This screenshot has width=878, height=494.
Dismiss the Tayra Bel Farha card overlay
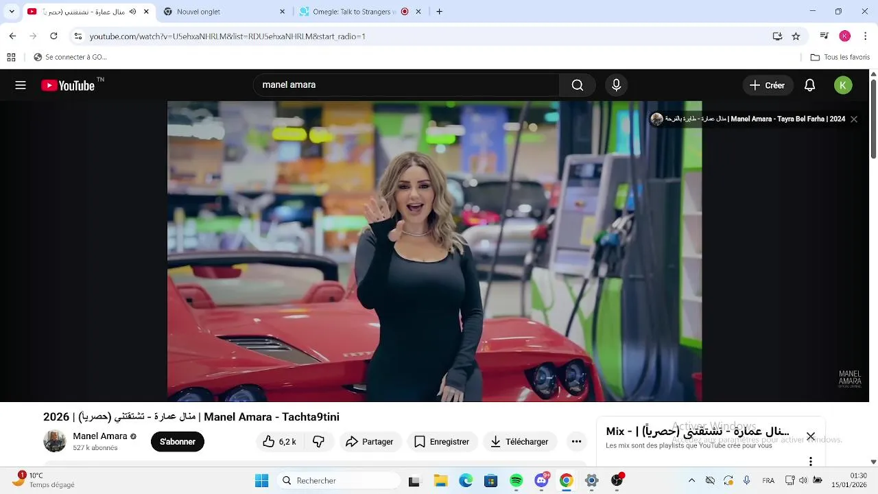tap(854, 119)
